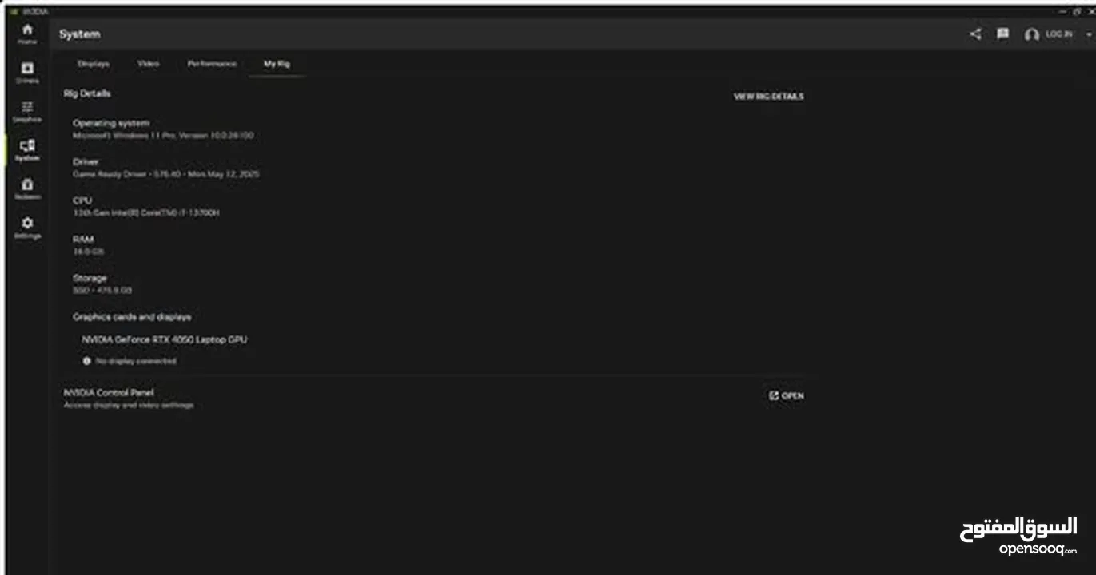This screenshot has width=1096, height=575.
Task: Click the NVIDIA logo in title bar
Action: point(14,11)
